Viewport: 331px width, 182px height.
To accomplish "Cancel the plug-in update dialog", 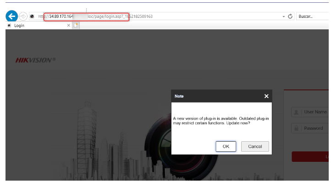I will pyautogui.click(x=255, y=146).
